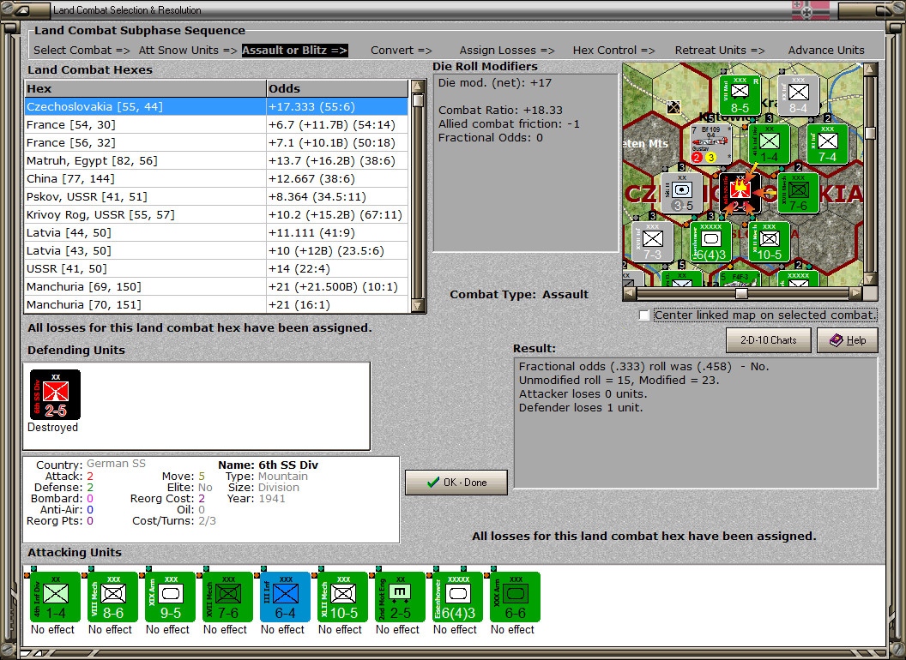The width and height of the screenshot is (906, 660).
Task: Click map horizontal scrollbar right arrow
Action: [855, 293]
